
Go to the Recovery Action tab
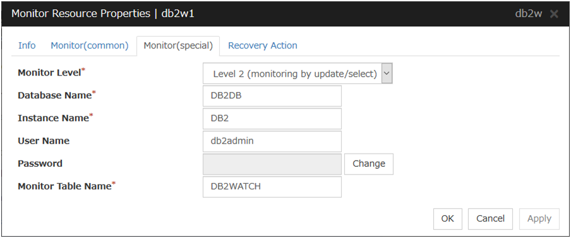tap(263, 46)
